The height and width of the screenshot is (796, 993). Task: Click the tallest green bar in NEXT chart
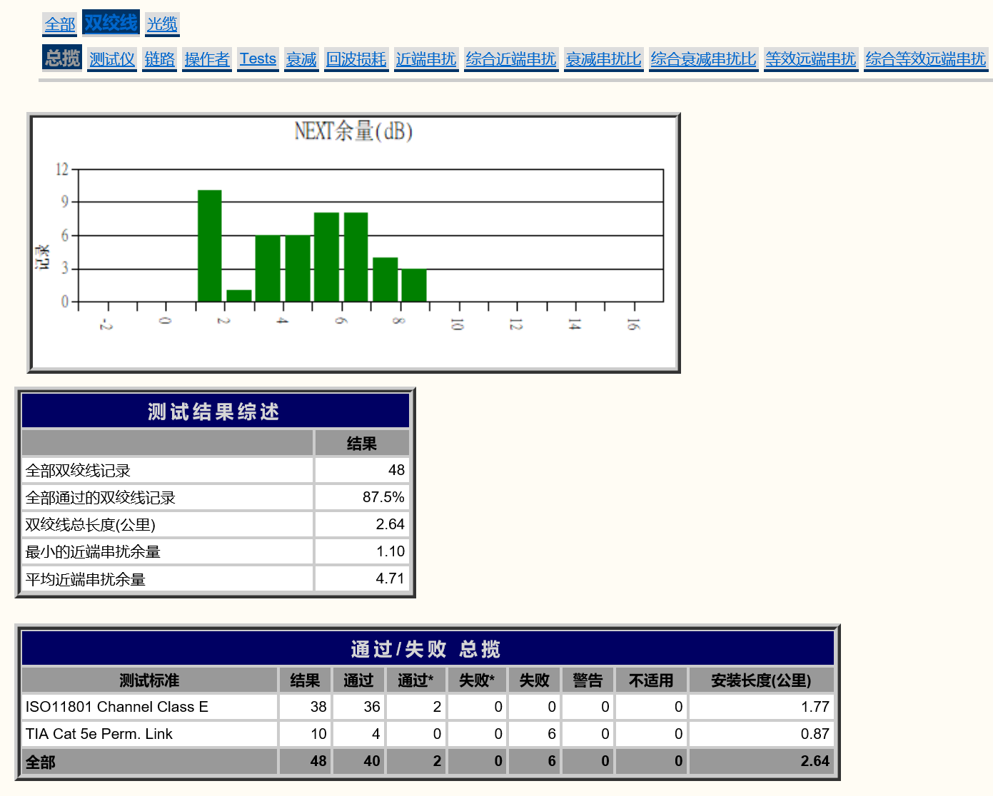(209, 246)
